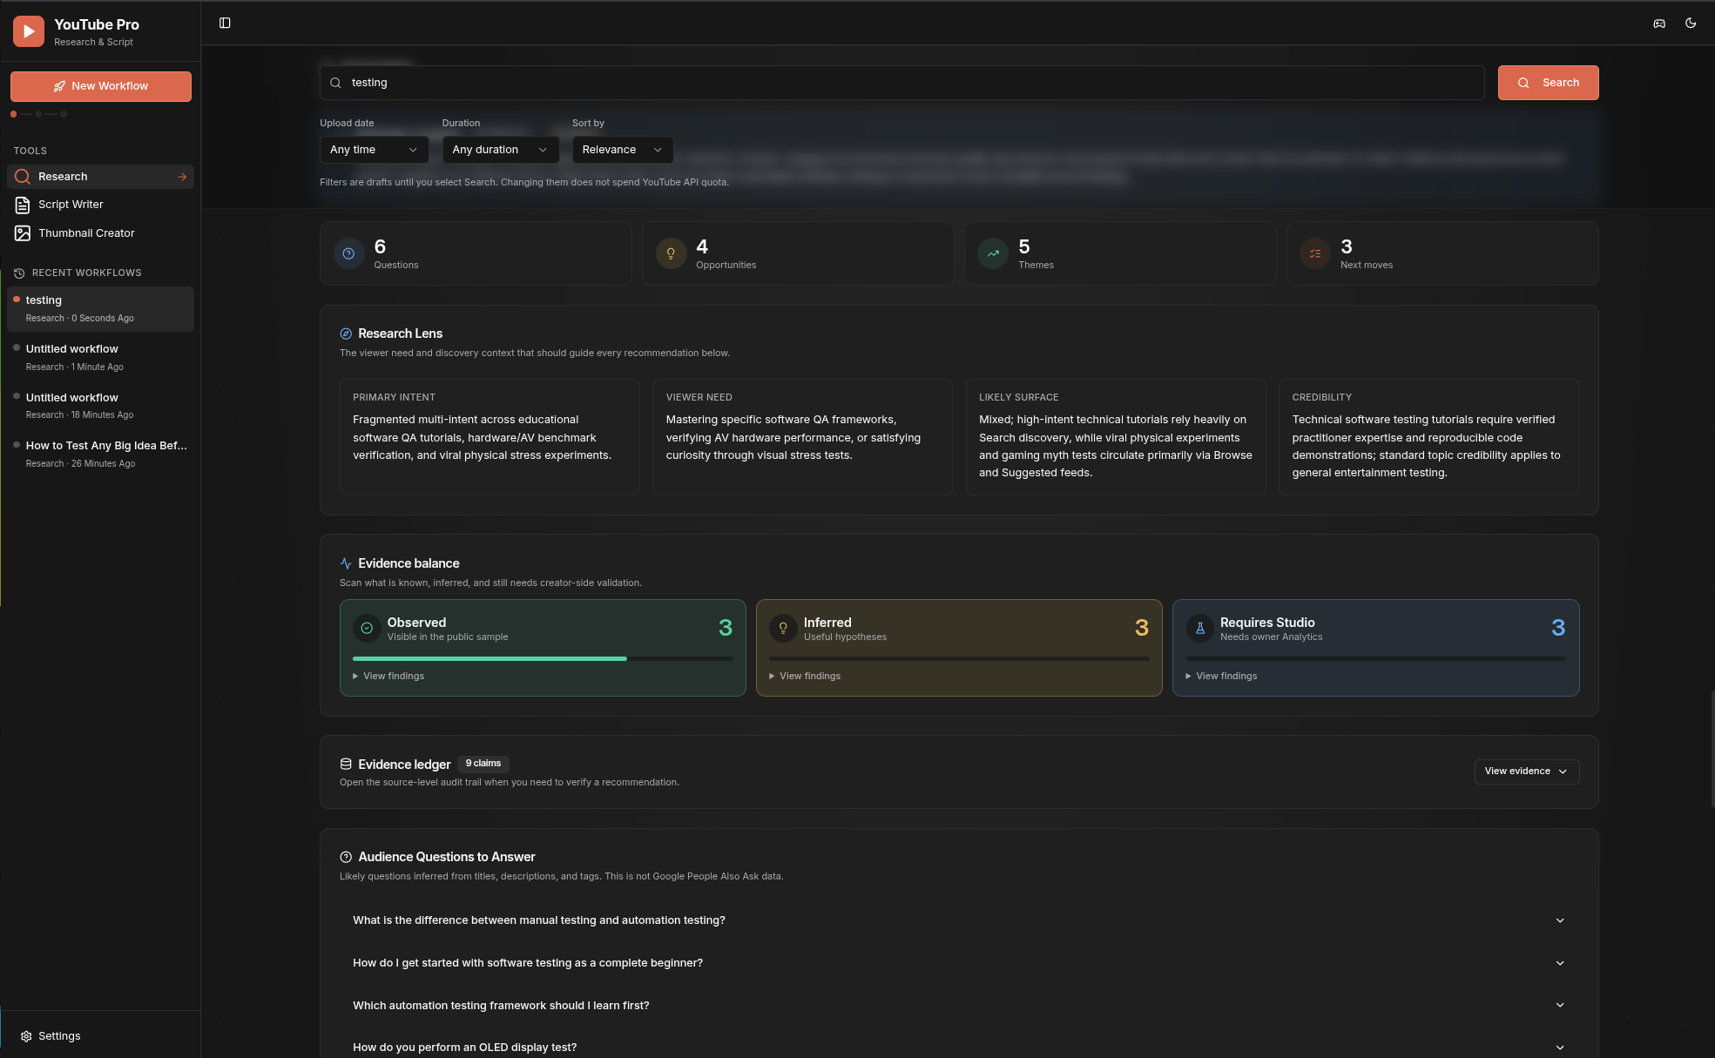Screen dimensions: 1715x1058
Task: Click the Evidence balance pulse icon
Action: 346,563
